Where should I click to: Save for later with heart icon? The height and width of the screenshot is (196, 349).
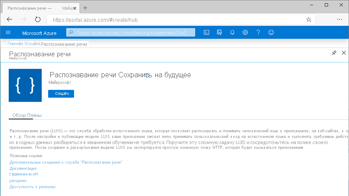(147, 76)
